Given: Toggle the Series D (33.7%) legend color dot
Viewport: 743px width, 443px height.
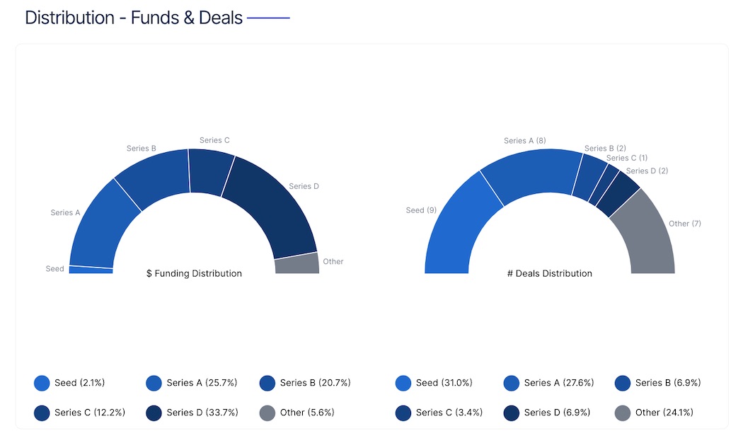Looking at the screenshot, I should coord(154,413).
